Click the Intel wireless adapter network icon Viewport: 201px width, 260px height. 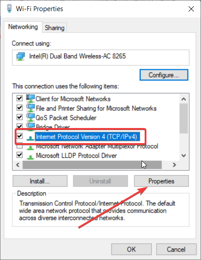(x=20, y=56)
